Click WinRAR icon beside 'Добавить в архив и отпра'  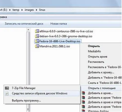coord(83,102)
